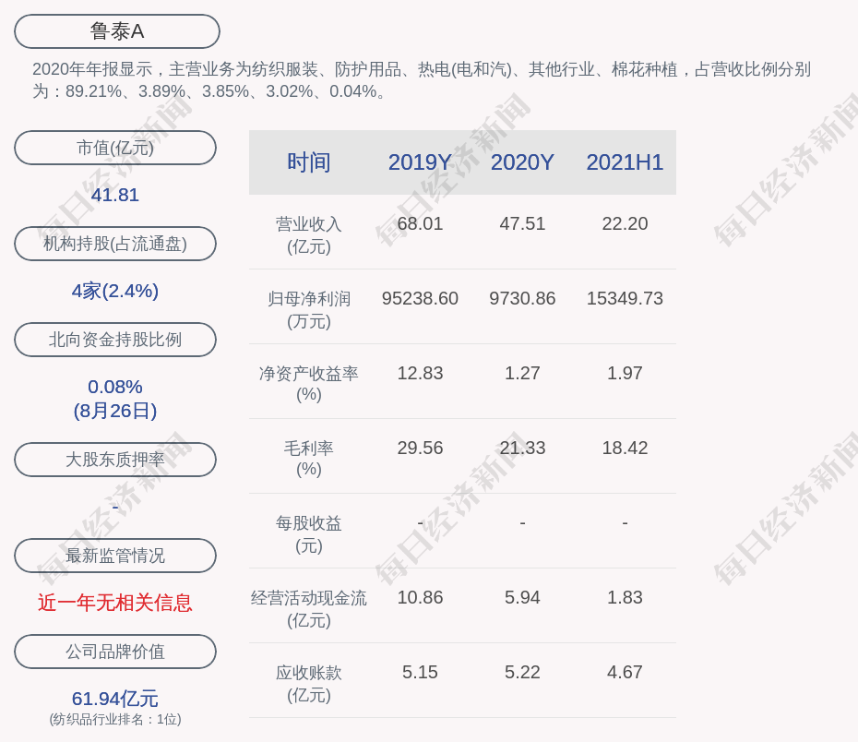Screen dimensions: 858x742
Task: Click the 4家(2.4%) institutional holding value
Action: coord(115,291)
